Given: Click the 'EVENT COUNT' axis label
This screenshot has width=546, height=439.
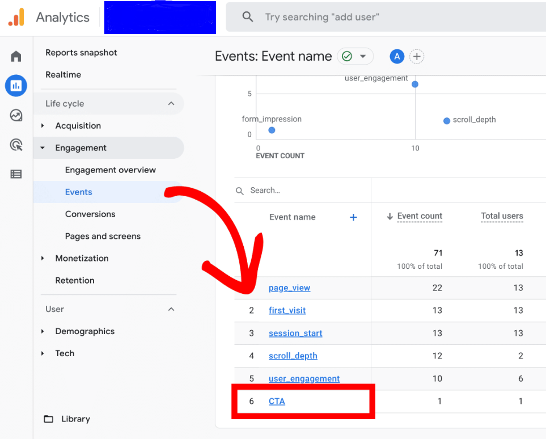Looking at the screenshot, I should click(x=280, y=156).
